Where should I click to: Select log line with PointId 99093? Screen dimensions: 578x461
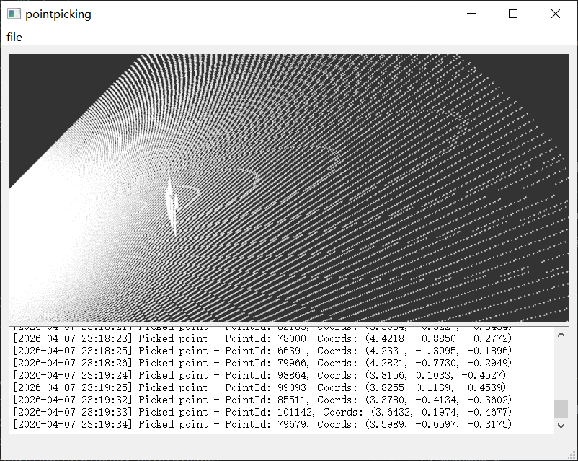pos(259,387)
